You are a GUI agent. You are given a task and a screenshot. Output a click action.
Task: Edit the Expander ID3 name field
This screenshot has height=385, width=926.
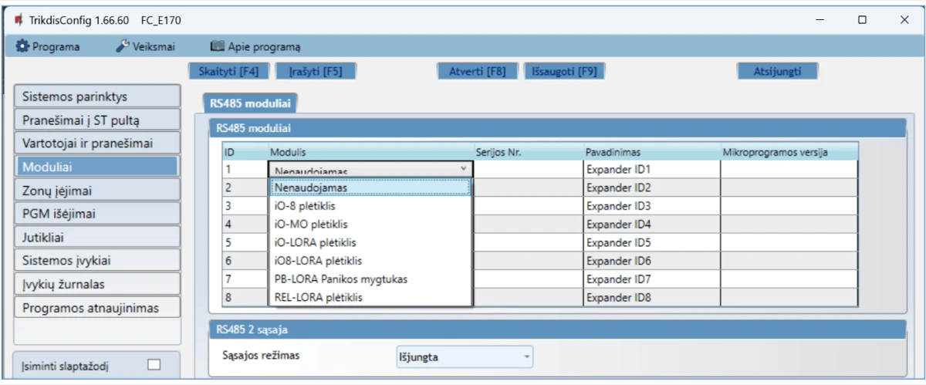(x=651, y=206)
